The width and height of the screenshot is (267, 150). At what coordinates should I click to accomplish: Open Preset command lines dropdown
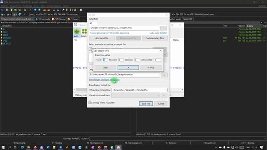point(159,95)
